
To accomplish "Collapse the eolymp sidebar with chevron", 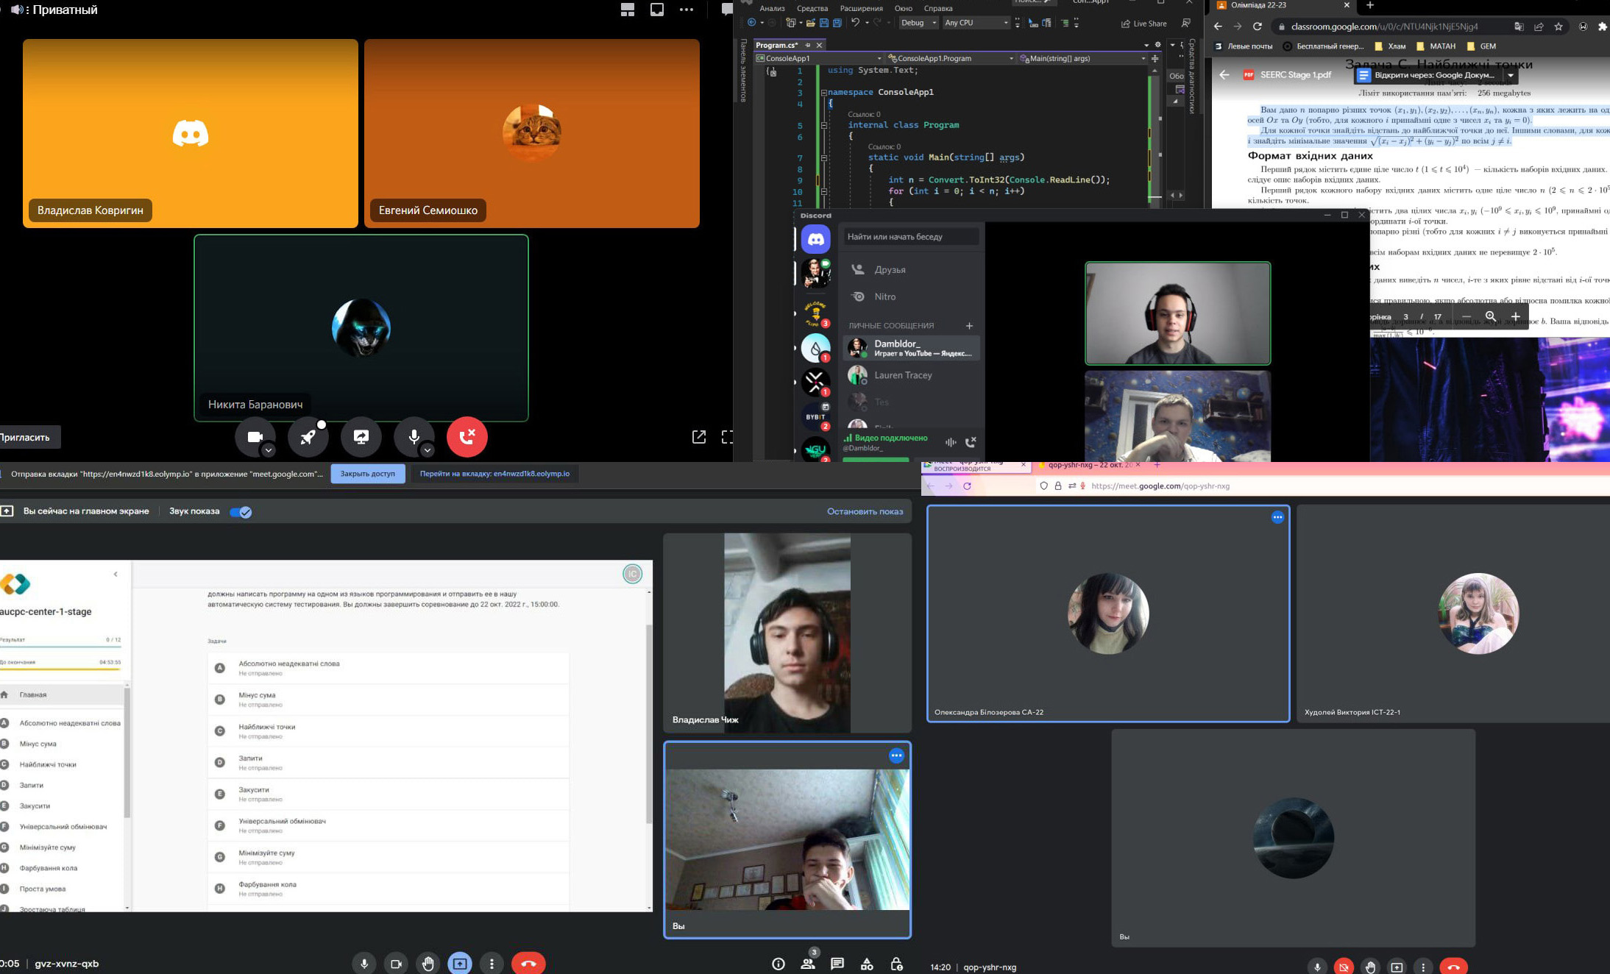I will click(116, 574).
